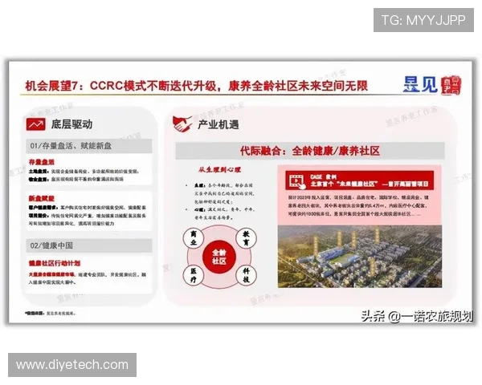Select the 02/健康中国 section header
Image resolution: width=482 pixels, height=385 pixels.
53,244
